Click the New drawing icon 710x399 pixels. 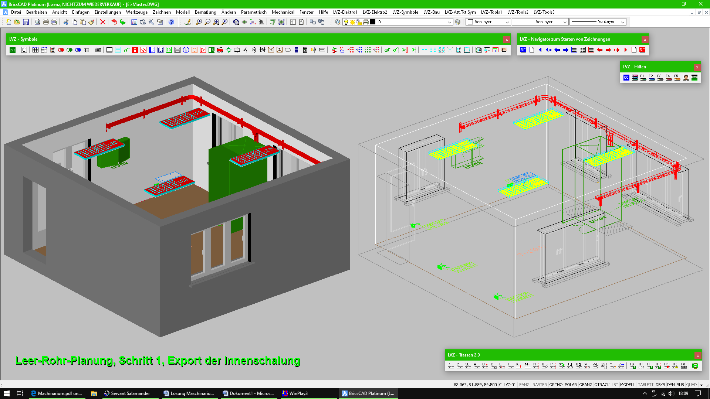[9, 22]
